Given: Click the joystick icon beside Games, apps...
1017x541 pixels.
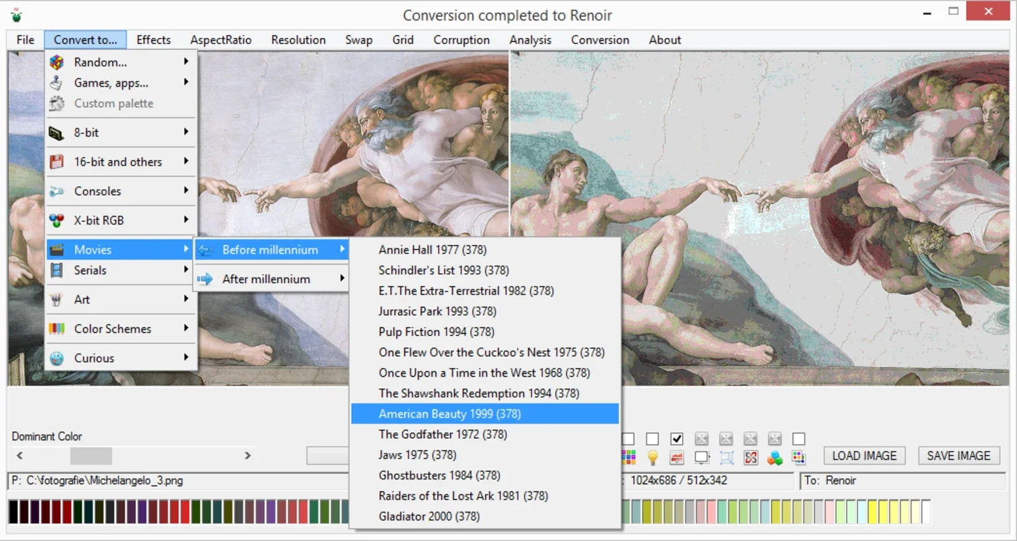Looking at the screenshot, I should pos(57,83).
